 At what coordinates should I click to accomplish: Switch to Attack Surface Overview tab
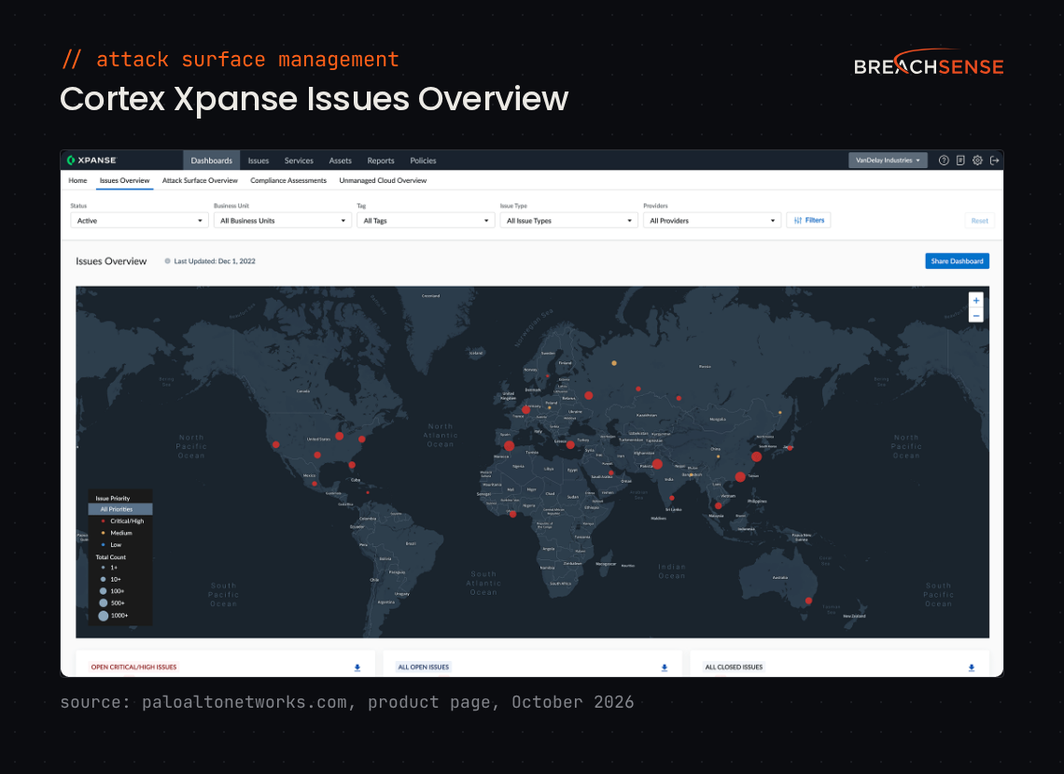click(200, 180)
